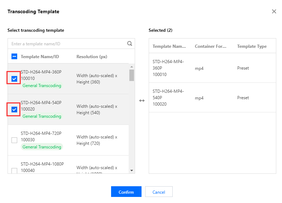This screenshot has height=203, width=282.
Task: Click the Container Format column header
Action: pyautogui.click(x=210, y=46)
